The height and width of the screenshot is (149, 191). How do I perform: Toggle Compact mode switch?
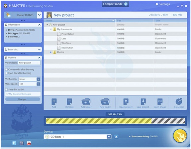(126, 4)
